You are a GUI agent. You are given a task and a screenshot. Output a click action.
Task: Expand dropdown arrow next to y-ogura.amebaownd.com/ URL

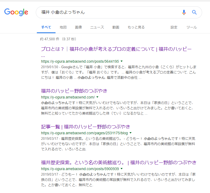pyautogui.click(x=97, y=97)
